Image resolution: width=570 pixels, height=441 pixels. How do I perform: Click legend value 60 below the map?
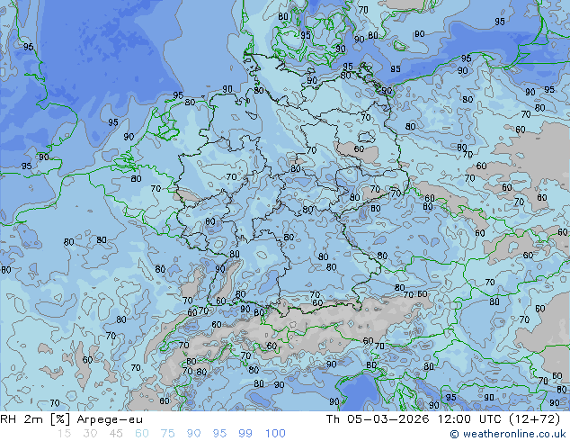click(142, 434)
